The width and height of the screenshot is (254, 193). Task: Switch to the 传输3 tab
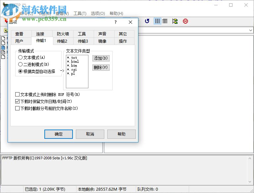(83, 41)
